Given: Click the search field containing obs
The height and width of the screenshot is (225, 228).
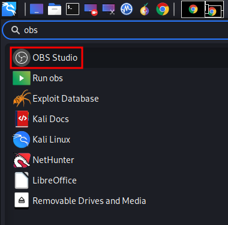Looking at the screenshot, I should (x=116, y=30).
